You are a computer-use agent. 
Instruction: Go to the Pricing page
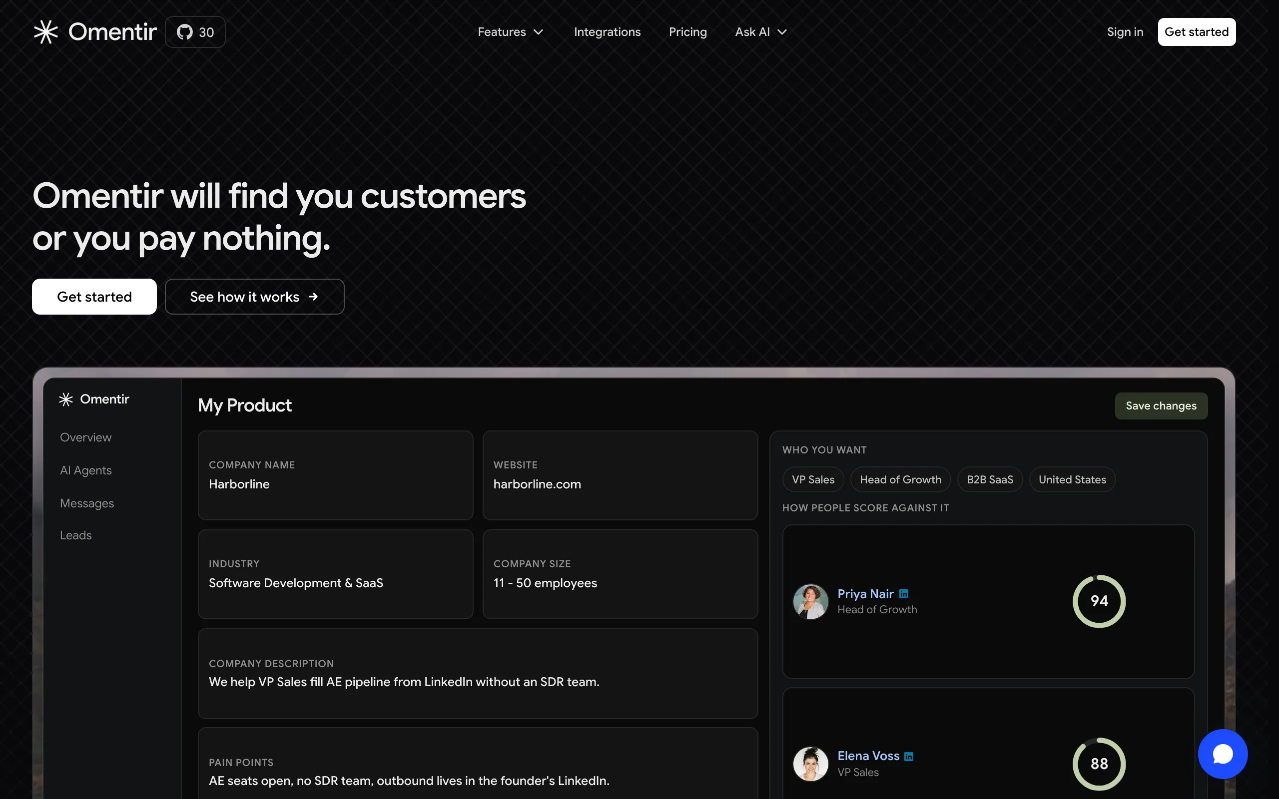687,31
